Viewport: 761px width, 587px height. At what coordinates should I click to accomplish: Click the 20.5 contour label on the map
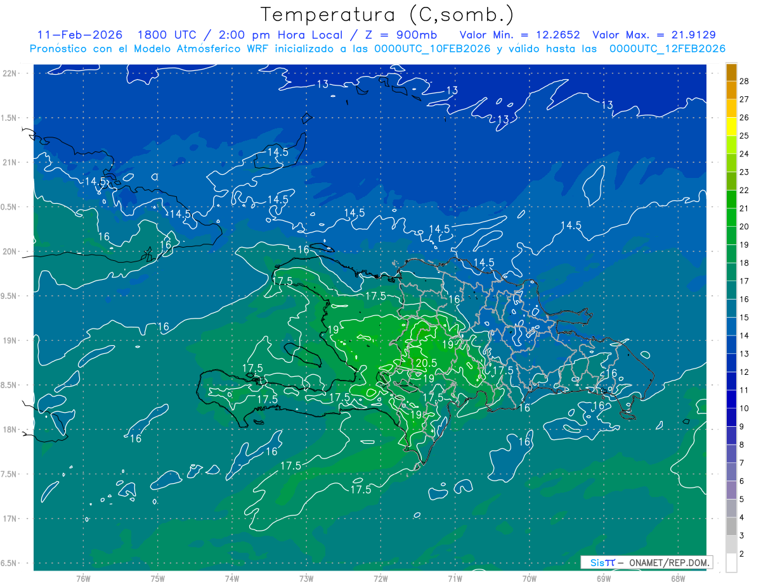click(427, 363)
